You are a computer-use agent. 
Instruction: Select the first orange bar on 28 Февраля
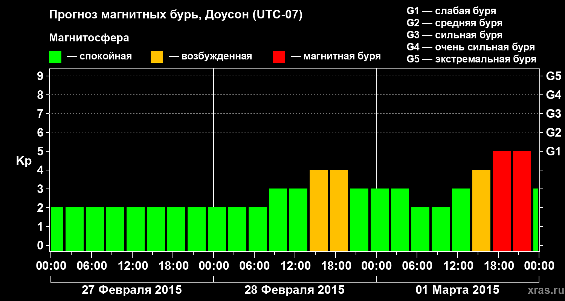click(319, 211)
